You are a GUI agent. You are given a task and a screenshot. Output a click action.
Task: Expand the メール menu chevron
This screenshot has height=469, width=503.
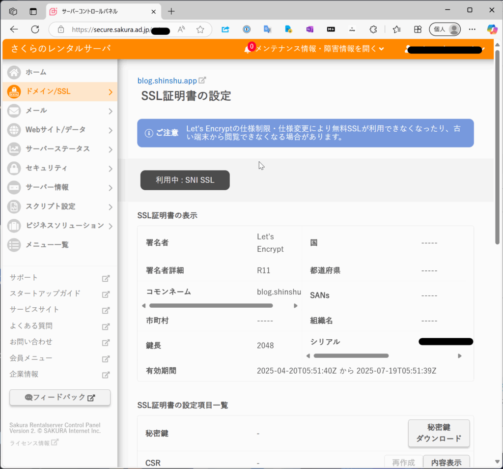pos(111,111)
